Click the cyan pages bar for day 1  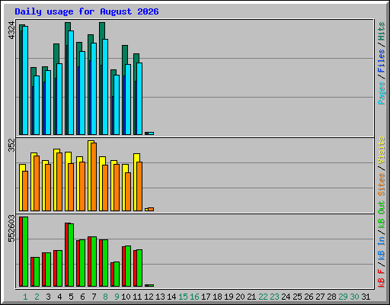pos(25,80)
